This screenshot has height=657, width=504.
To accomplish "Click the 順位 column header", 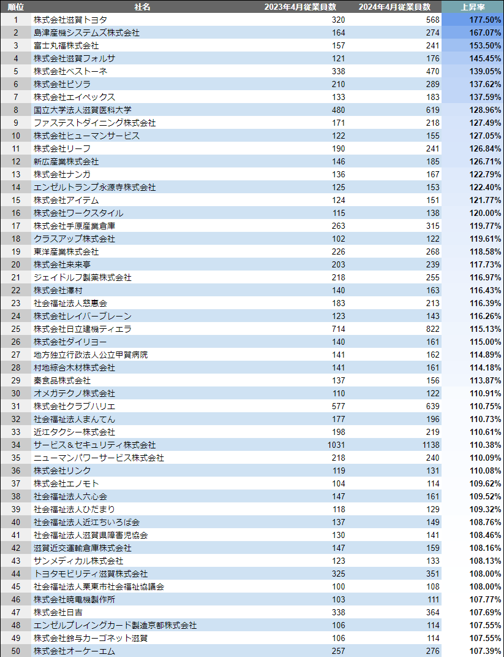I will (16, 7).
